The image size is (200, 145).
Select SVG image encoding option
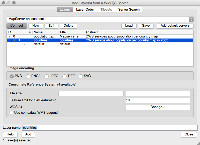[81, 76]
